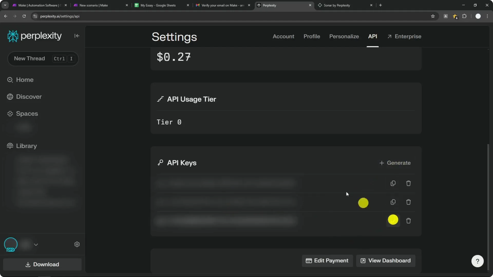Open View Dashboard for billing
The height and width of the screenshot is (277, 493).
[386, 261]
